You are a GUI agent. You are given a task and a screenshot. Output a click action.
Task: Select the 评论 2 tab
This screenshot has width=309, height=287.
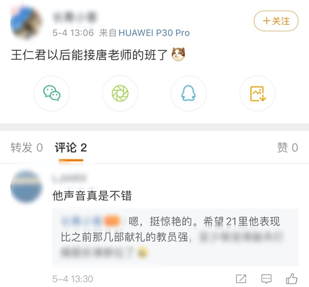71,147
